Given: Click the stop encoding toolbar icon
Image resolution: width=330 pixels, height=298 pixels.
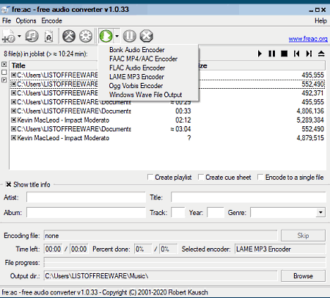Looking at the screenshot, I should click(146, 36).
